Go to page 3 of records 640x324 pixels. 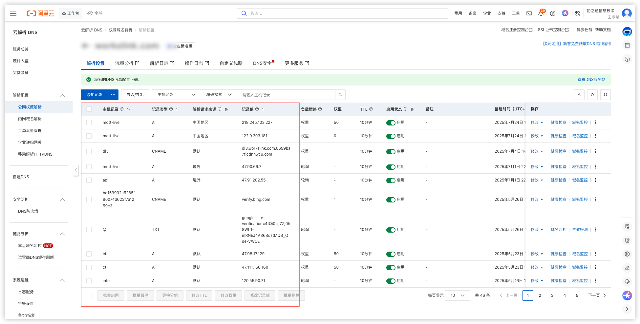pyautogui.click(x=552, y=295)
